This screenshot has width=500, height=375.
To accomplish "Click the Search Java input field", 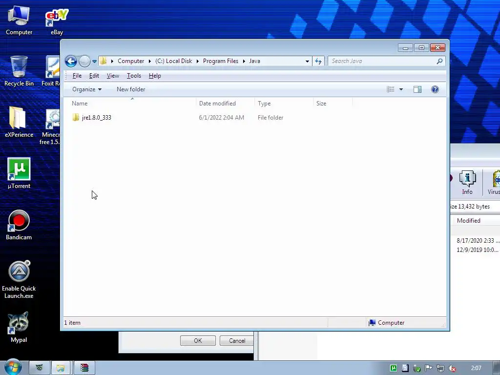I will (382, 61).
